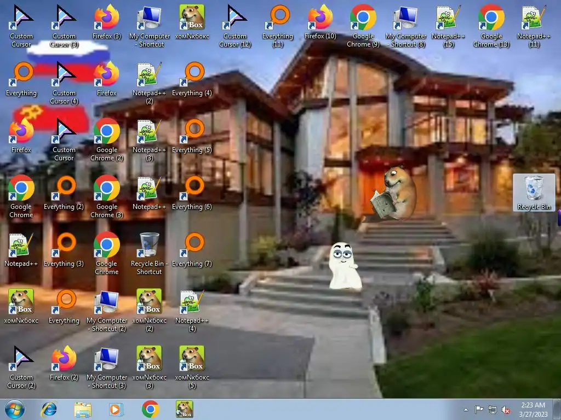Open My Computer - Shortcut (3)
561x420 pixels.
pos(107,367)
